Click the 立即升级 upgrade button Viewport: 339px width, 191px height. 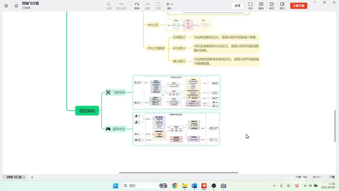tap(298, 6)
